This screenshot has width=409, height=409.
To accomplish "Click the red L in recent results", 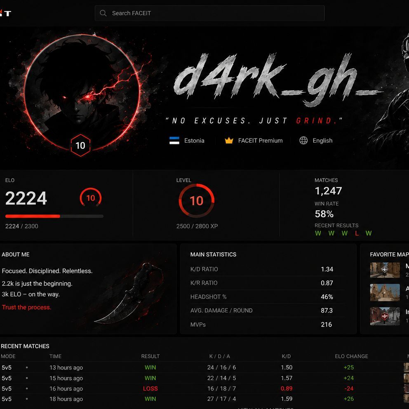I will (x=357, y=233).
